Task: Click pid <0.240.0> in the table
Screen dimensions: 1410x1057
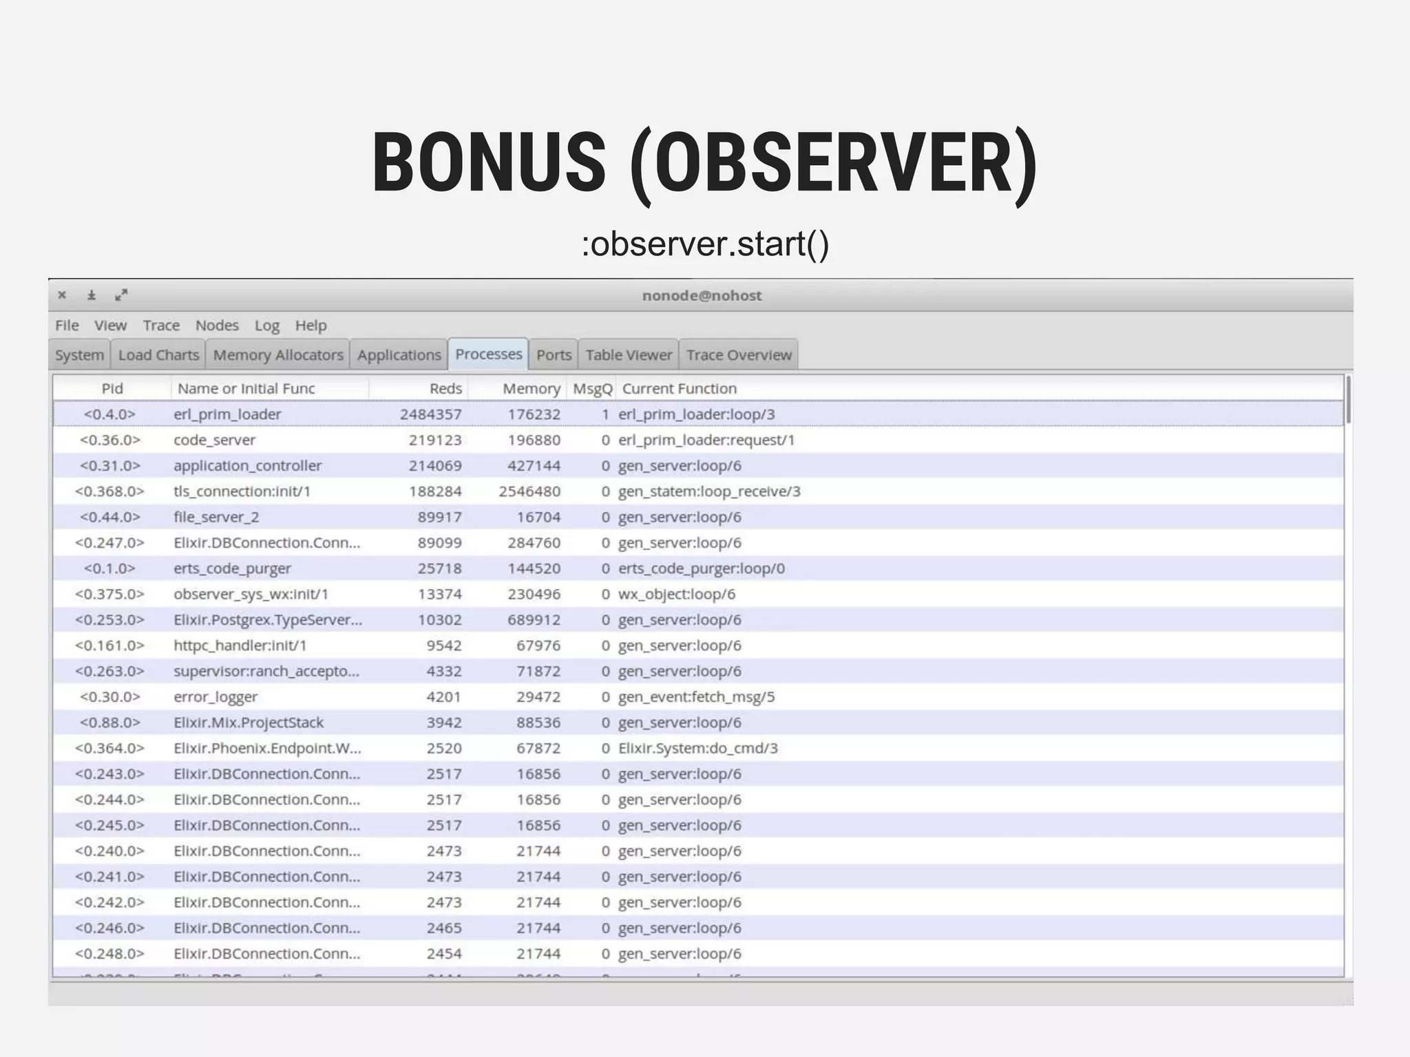Action: (x=110, y=851)
